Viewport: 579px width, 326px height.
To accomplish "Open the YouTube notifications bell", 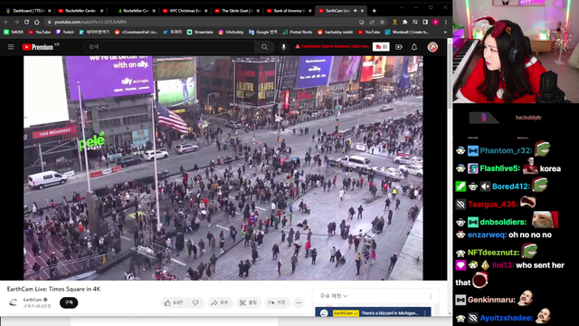I will [x=414, y=47].
